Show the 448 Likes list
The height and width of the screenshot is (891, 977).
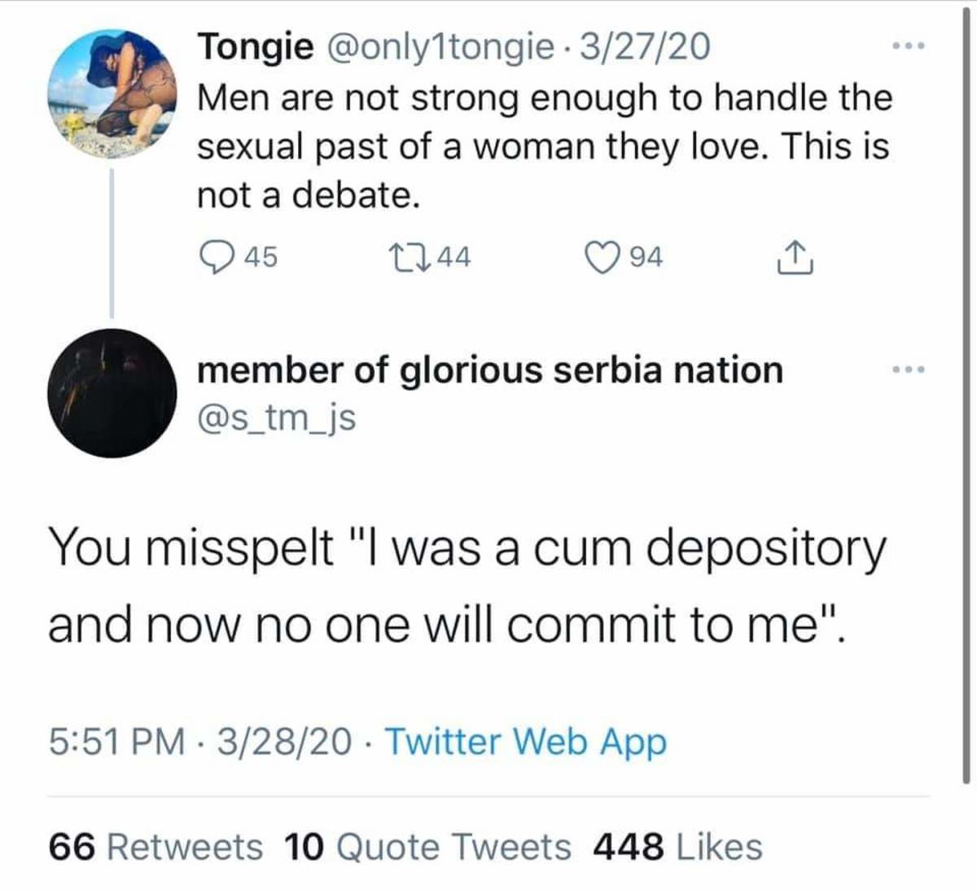677,846
